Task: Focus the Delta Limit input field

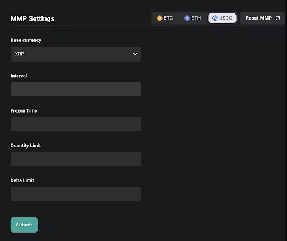Action: coord(76,194)
